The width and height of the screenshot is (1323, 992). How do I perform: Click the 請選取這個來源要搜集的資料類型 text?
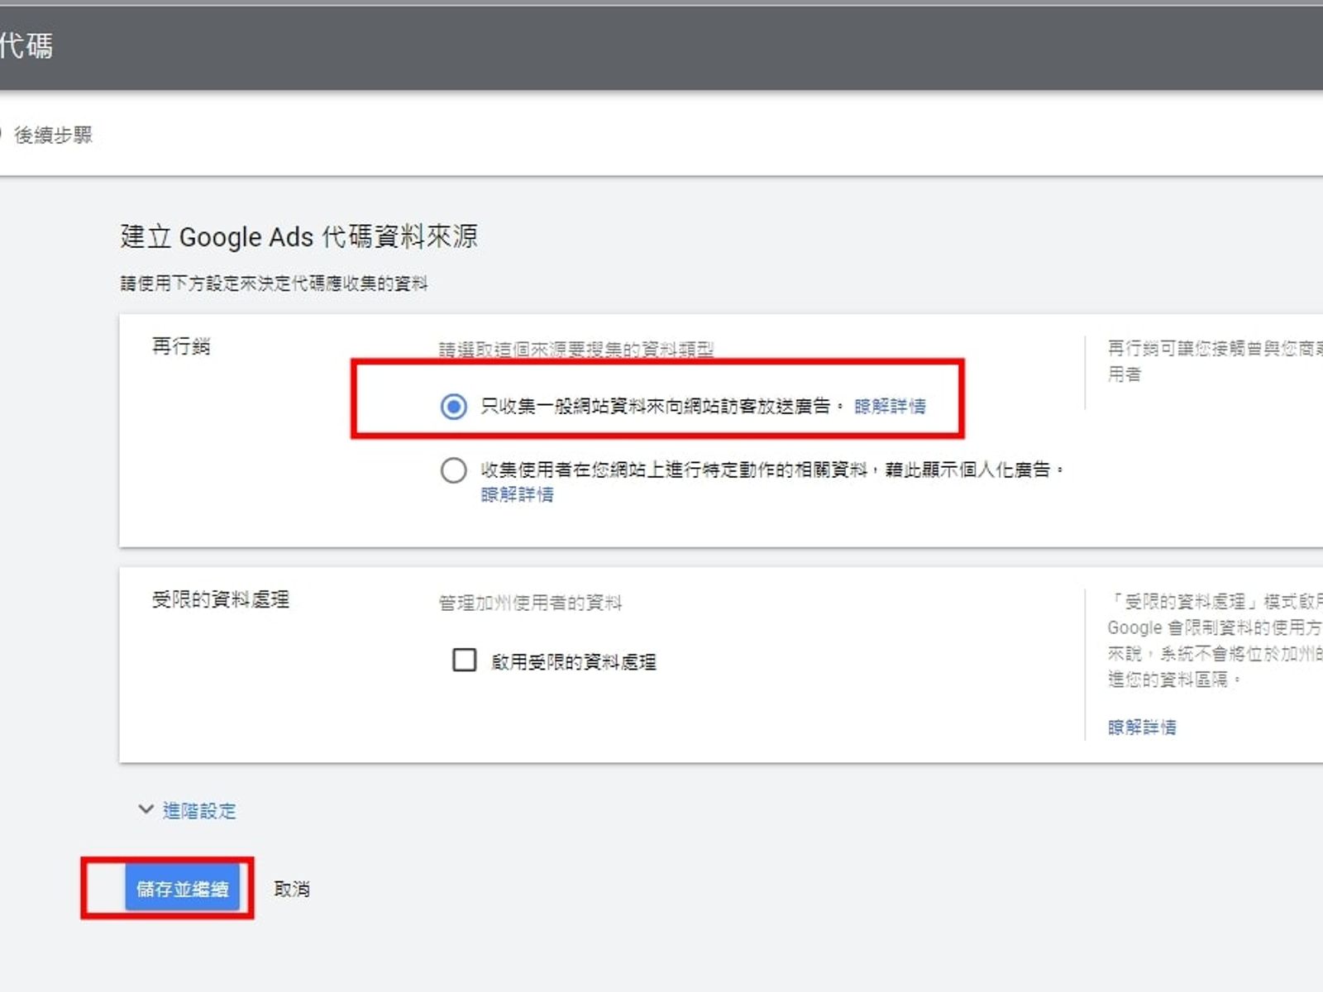(576, 350)
